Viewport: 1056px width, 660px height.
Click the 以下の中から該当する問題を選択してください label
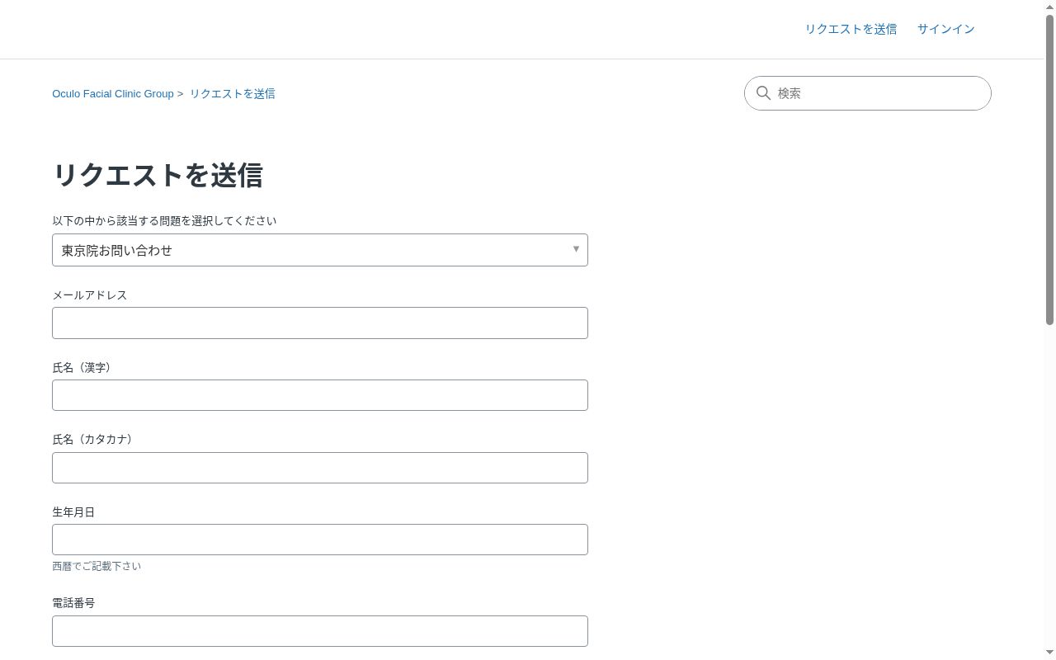pyautogui.click(x=164, y=221)
